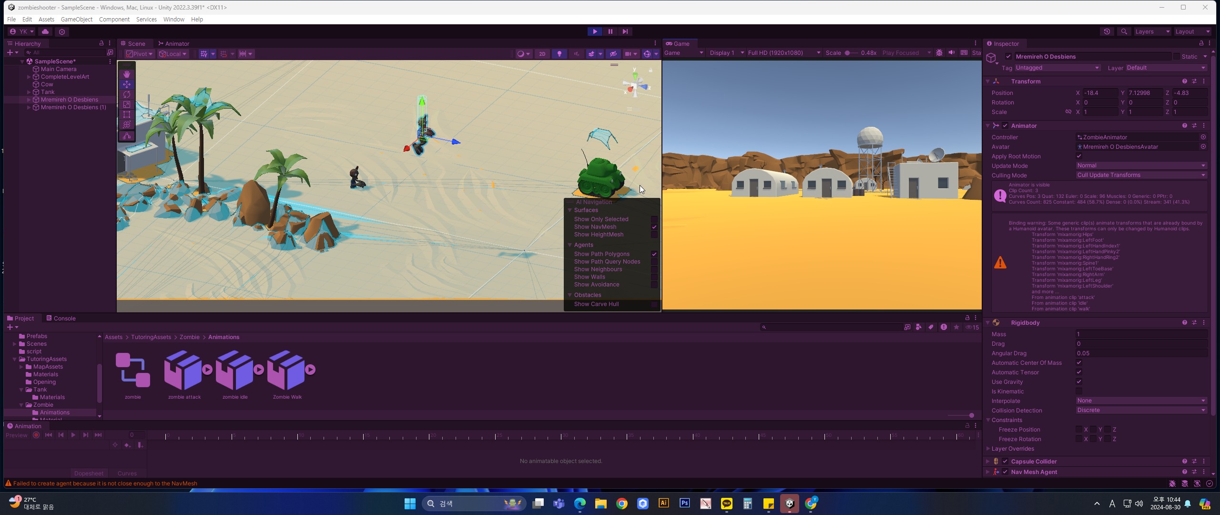
Task: Open the Full HD (1920x1080) resolution dropdown
Action: 784,53
